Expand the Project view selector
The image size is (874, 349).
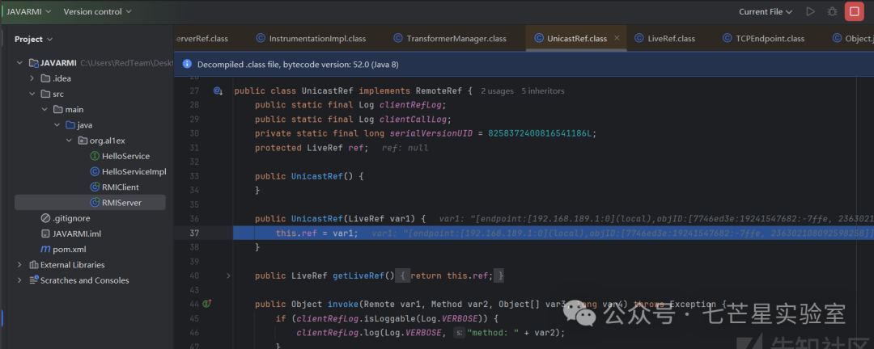tap(33, 39)
